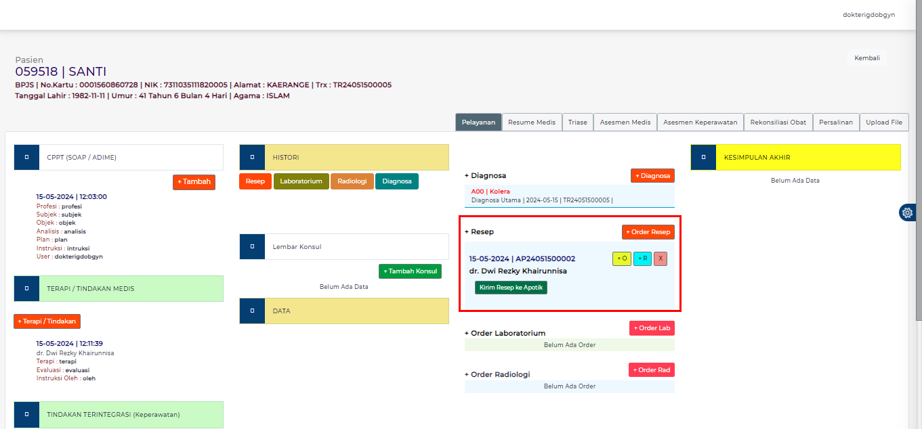Open the Asesmen Keperawatan tab

(x=700, y=122)
